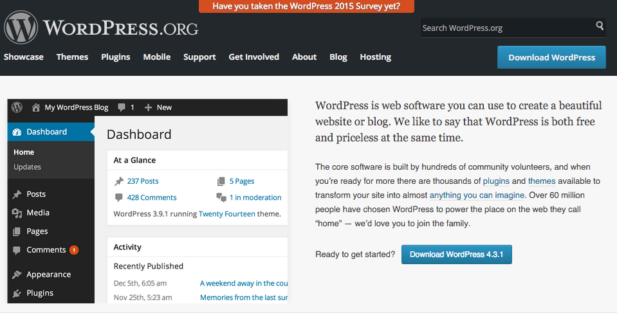Click the Recently Published label

coord(149,266)
